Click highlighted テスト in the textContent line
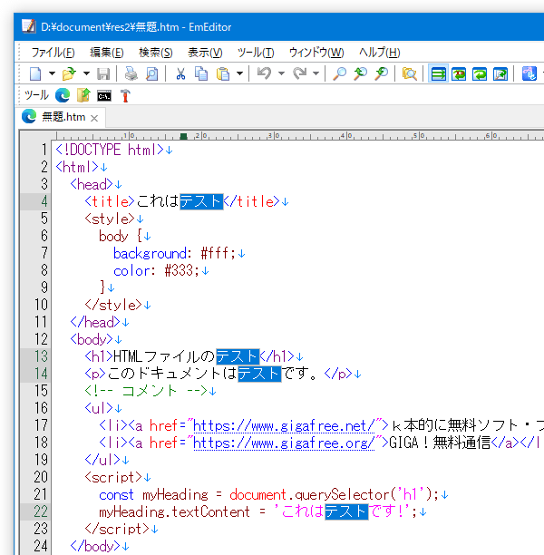Image resolution: width=544 pixels, height=555 pixels. (x=346, y=511)
